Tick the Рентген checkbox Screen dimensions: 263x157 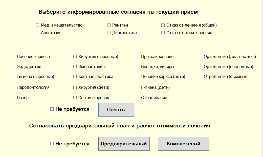109,25
